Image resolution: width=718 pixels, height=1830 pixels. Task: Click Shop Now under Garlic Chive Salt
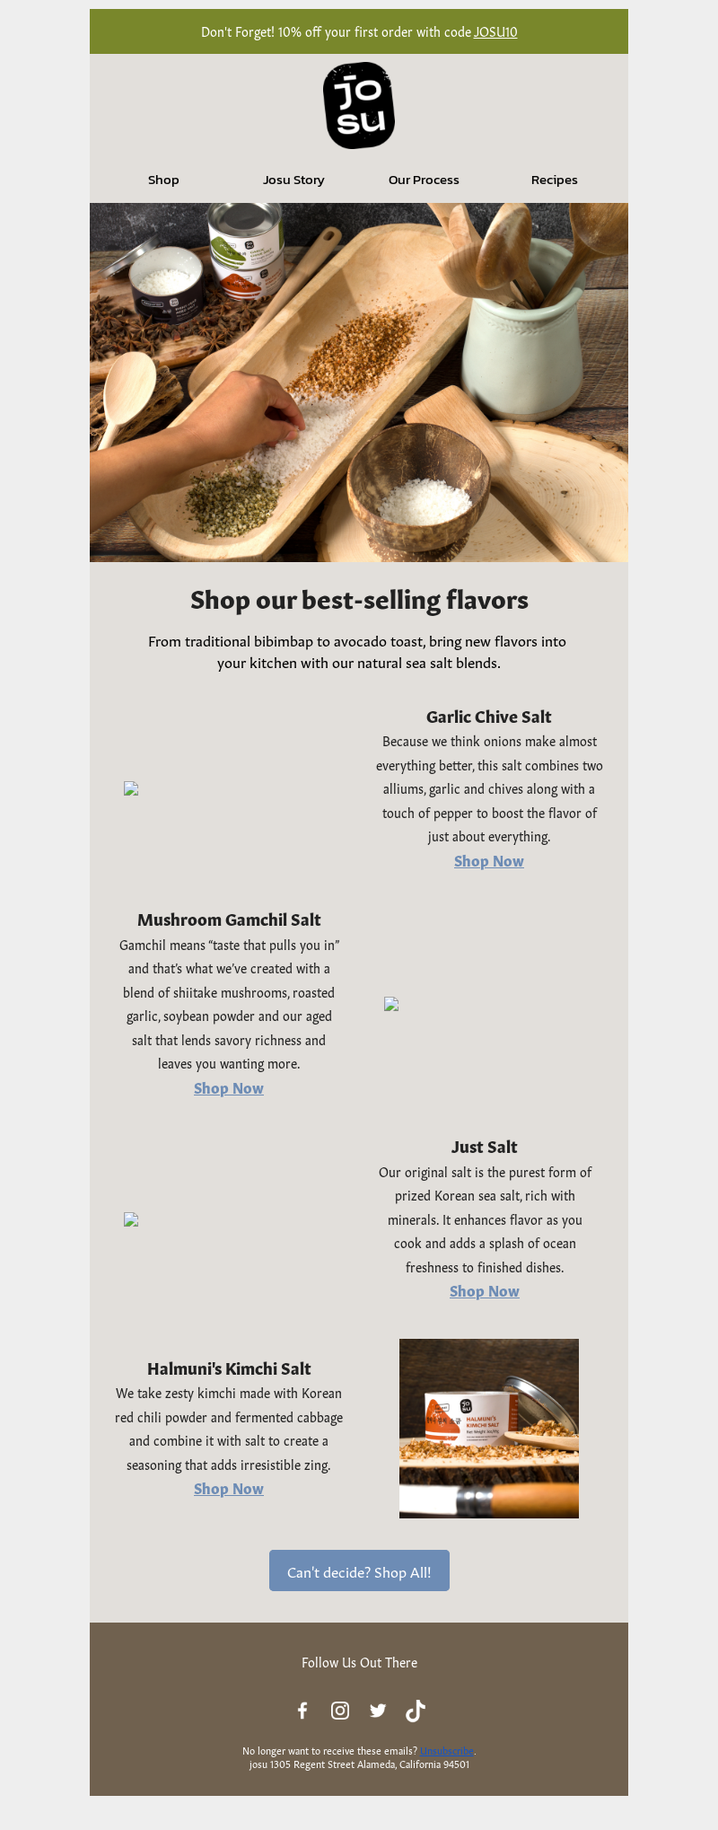(489, 861)
